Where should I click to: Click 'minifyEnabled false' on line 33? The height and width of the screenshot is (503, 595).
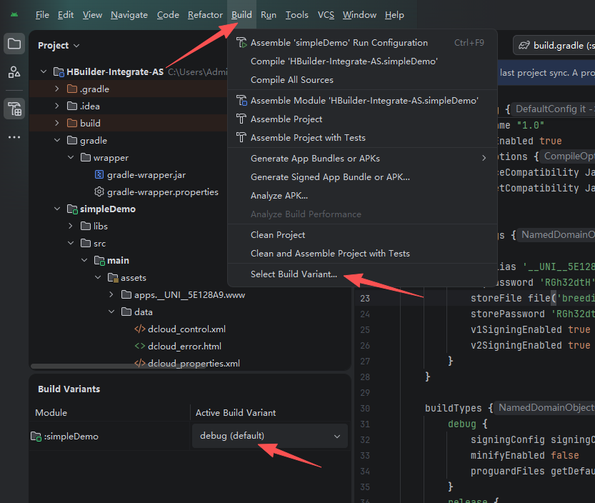pyautogui.click(x=525, y=456)
